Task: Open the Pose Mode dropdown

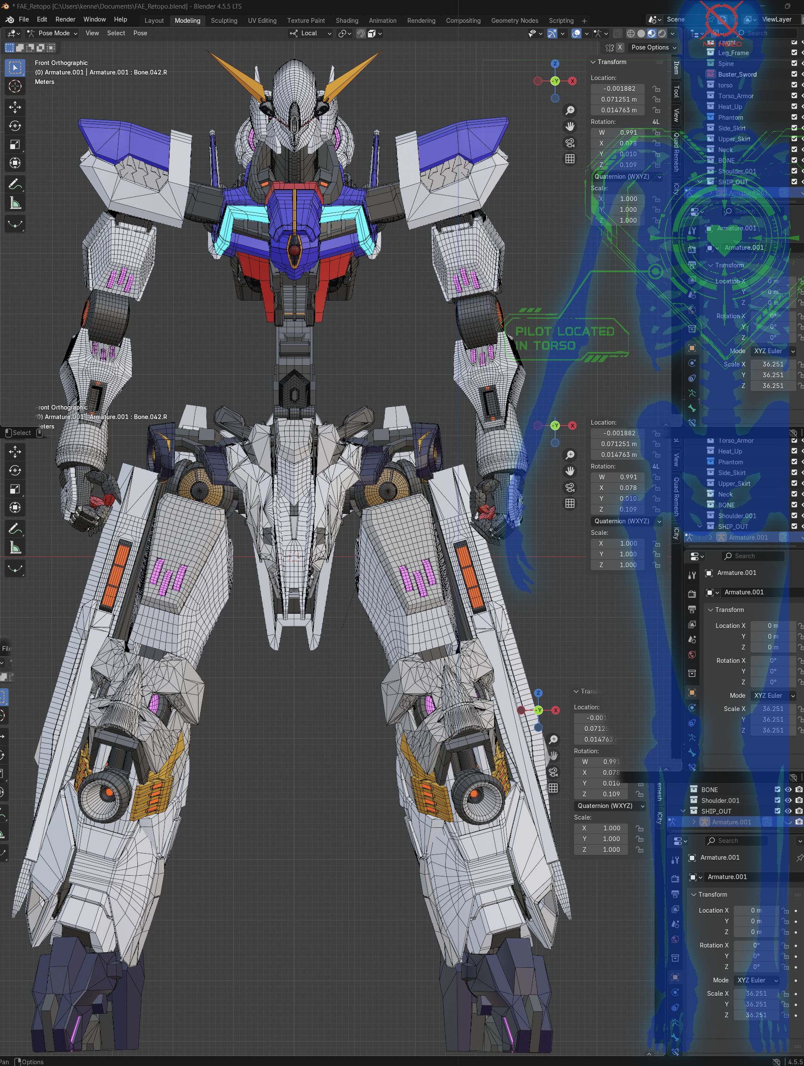Action: pyautogui.click(x=52, y=33)
